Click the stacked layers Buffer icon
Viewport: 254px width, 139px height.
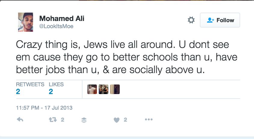[84, 120]
